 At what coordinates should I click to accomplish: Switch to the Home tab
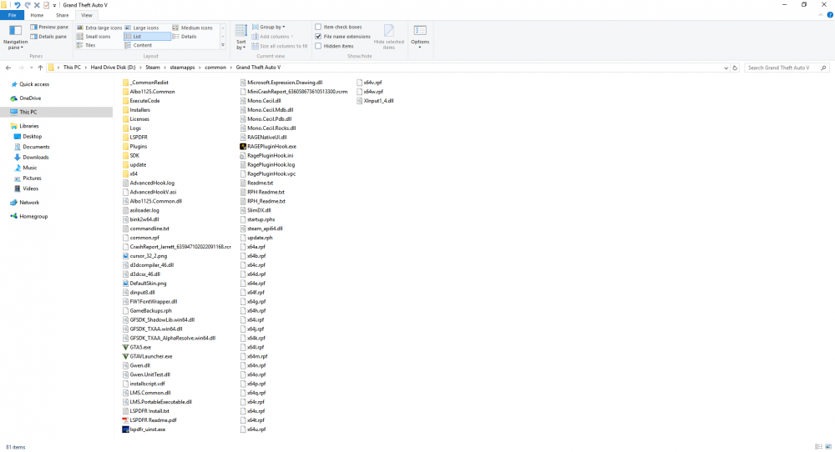pyautogui.click(x=37, y=15)
